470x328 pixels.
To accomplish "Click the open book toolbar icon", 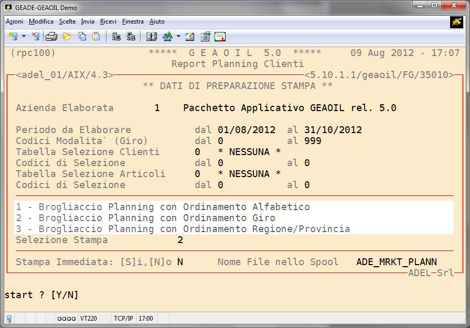I will [x=152, y=37].
